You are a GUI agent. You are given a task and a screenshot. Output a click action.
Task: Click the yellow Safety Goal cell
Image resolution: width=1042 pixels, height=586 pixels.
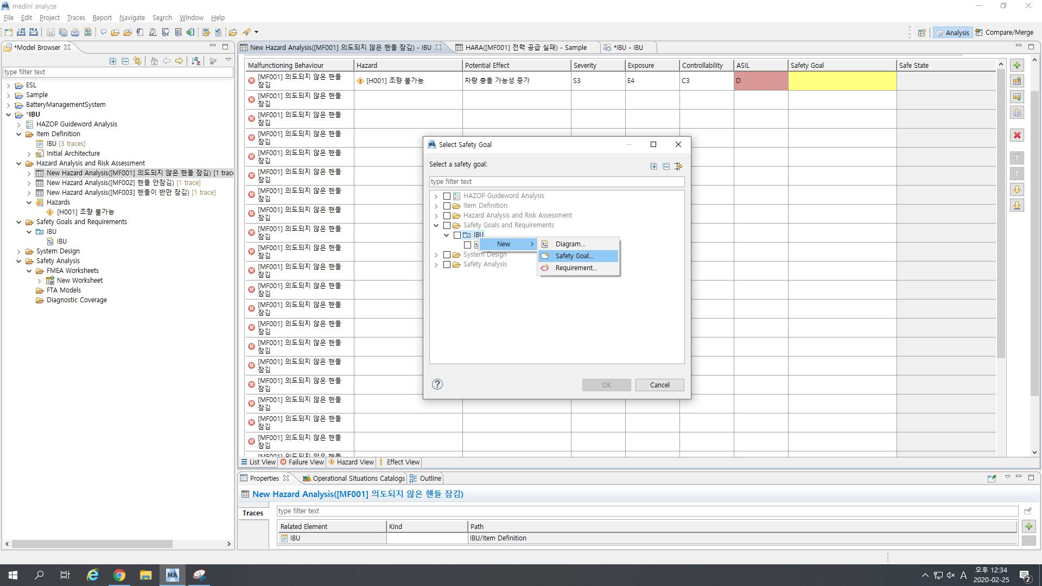point(842,81)
